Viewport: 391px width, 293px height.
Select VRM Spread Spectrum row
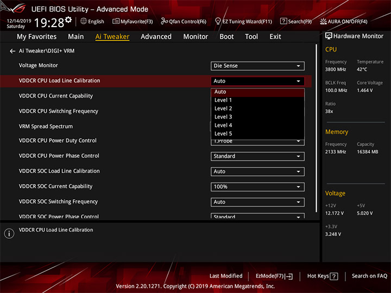(46, 126)
